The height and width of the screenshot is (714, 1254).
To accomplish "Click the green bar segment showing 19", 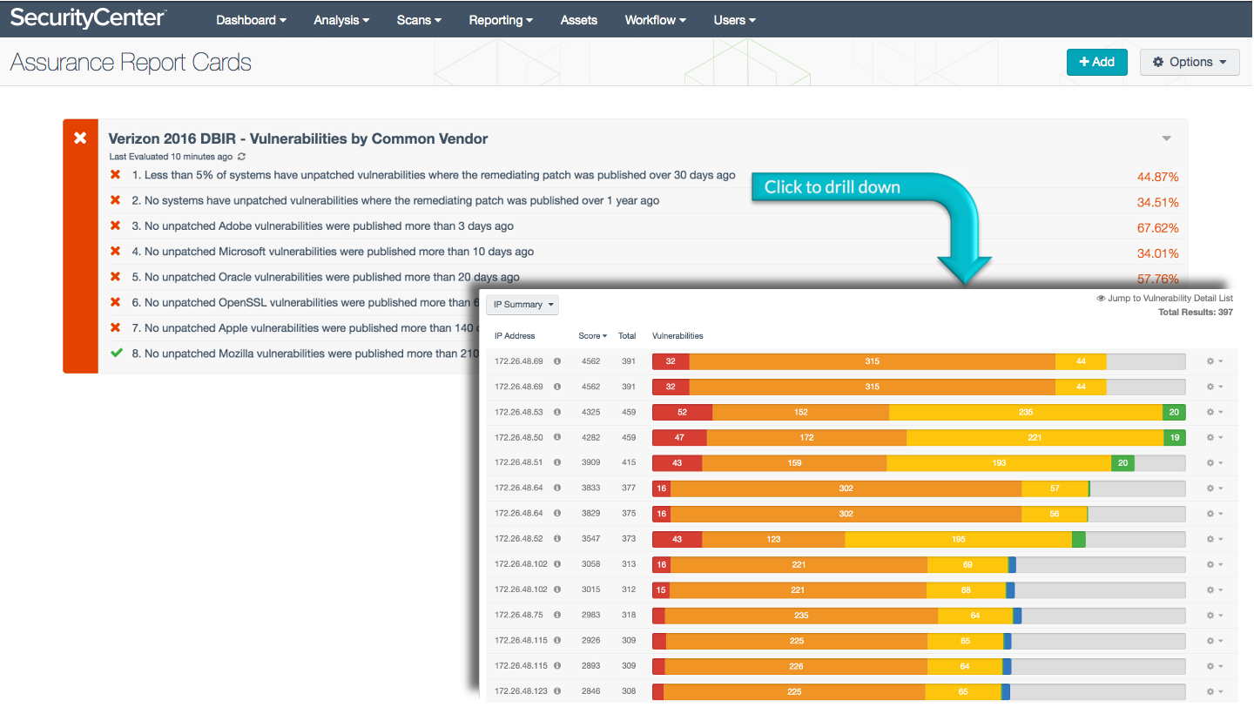I will tap(1175, 437).
